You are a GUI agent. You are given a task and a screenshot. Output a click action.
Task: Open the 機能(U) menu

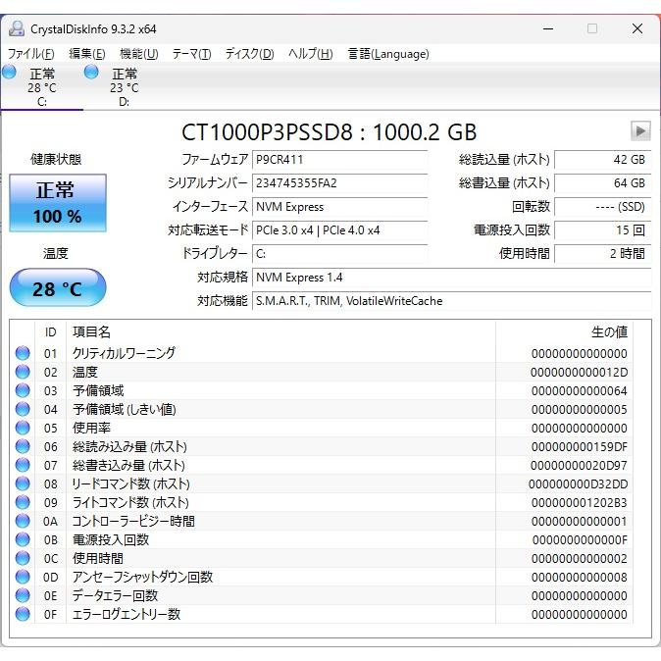(x=138, y=54)
